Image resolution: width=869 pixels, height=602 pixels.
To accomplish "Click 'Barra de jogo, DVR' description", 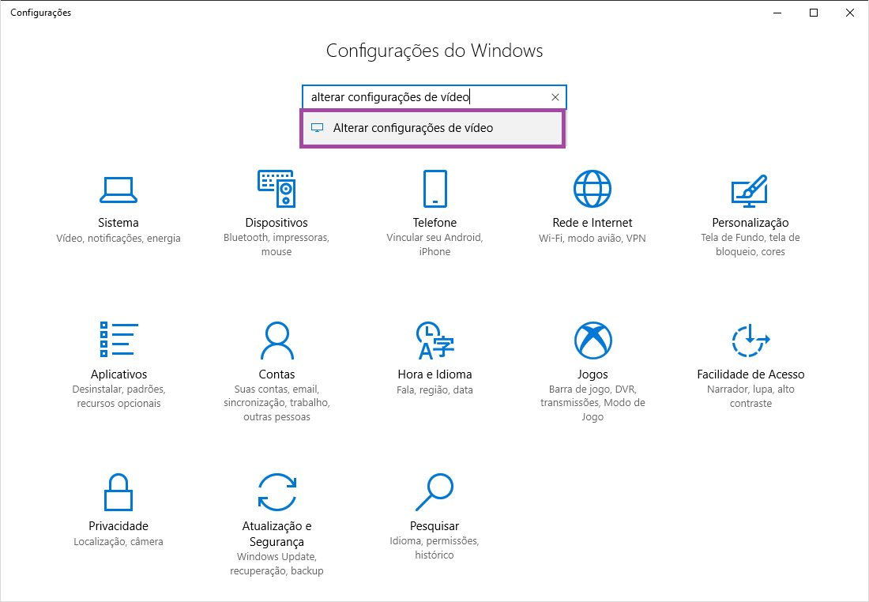I will point(592,403).
